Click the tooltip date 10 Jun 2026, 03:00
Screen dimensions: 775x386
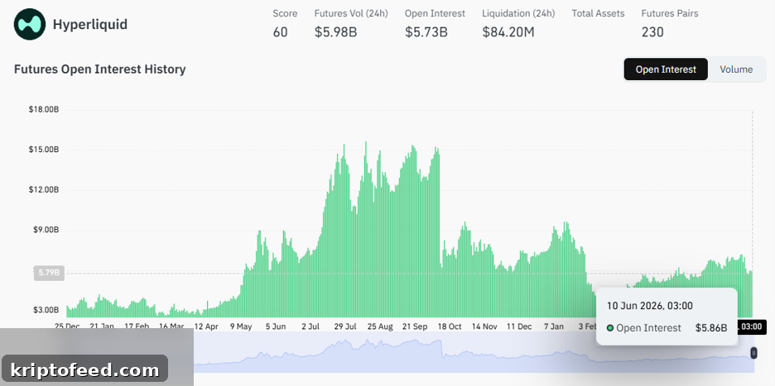click(649, 306)
